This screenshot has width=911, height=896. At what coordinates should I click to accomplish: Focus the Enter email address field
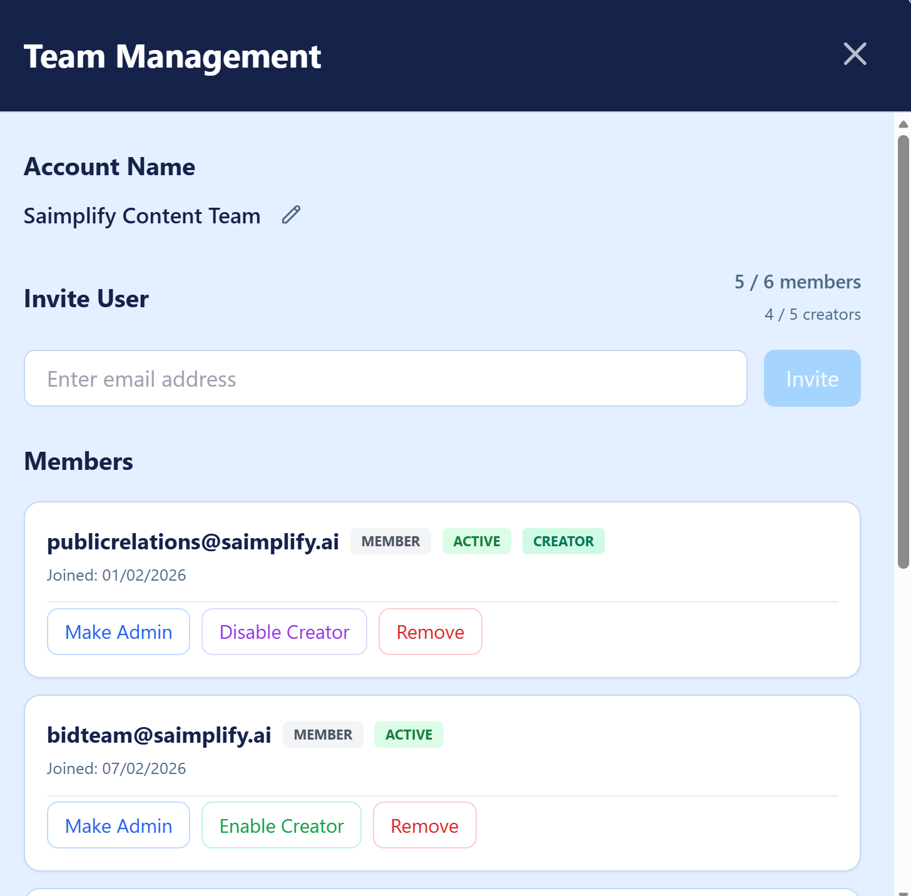385,379
